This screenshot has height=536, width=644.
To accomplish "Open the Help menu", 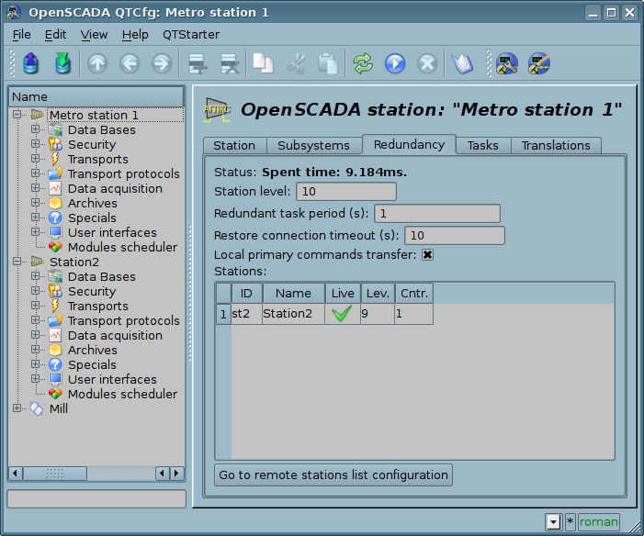I will click(x=135, y=35).
